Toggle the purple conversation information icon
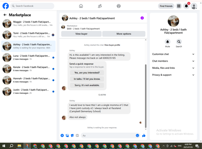Viewport: 202px width, 149px height. coord(142,18)
